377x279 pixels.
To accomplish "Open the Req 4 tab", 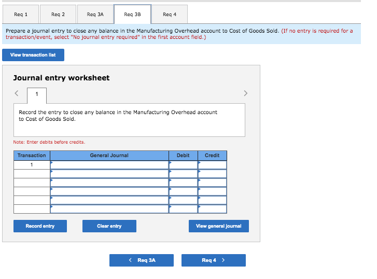I will coord(170,14).
